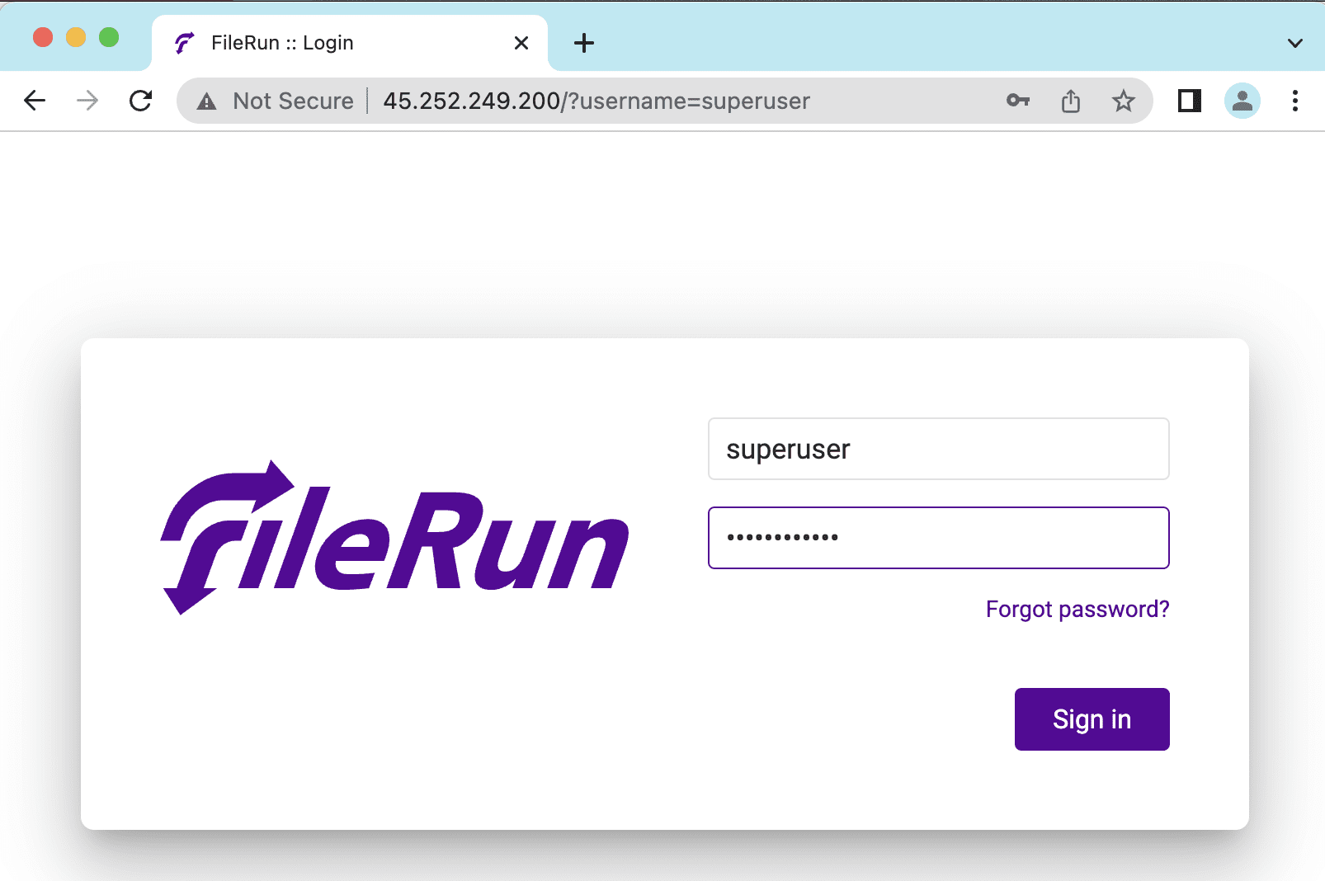
Task: Click the username field containing superuser
Action: click(x=938, y=449)
